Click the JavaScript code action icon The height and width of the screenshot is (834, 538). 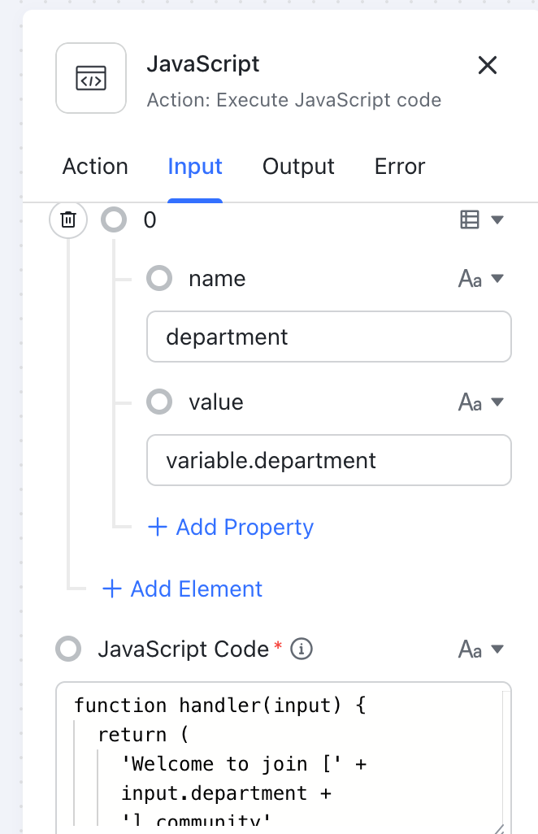coord(91,78)
